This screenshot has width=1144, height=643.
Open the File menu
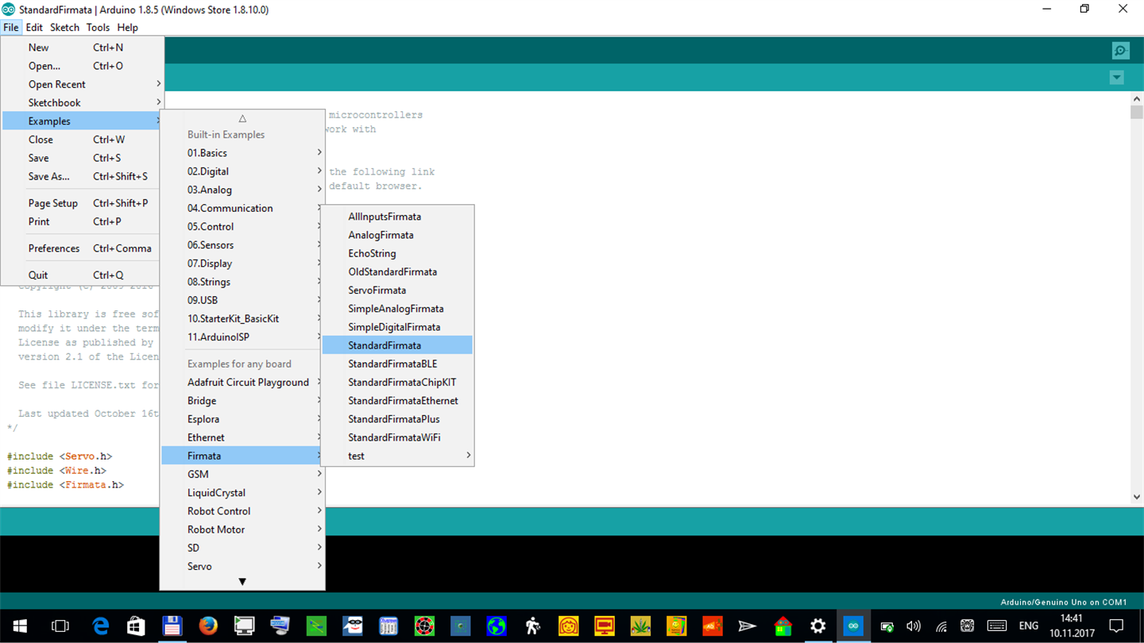(11, 27)
